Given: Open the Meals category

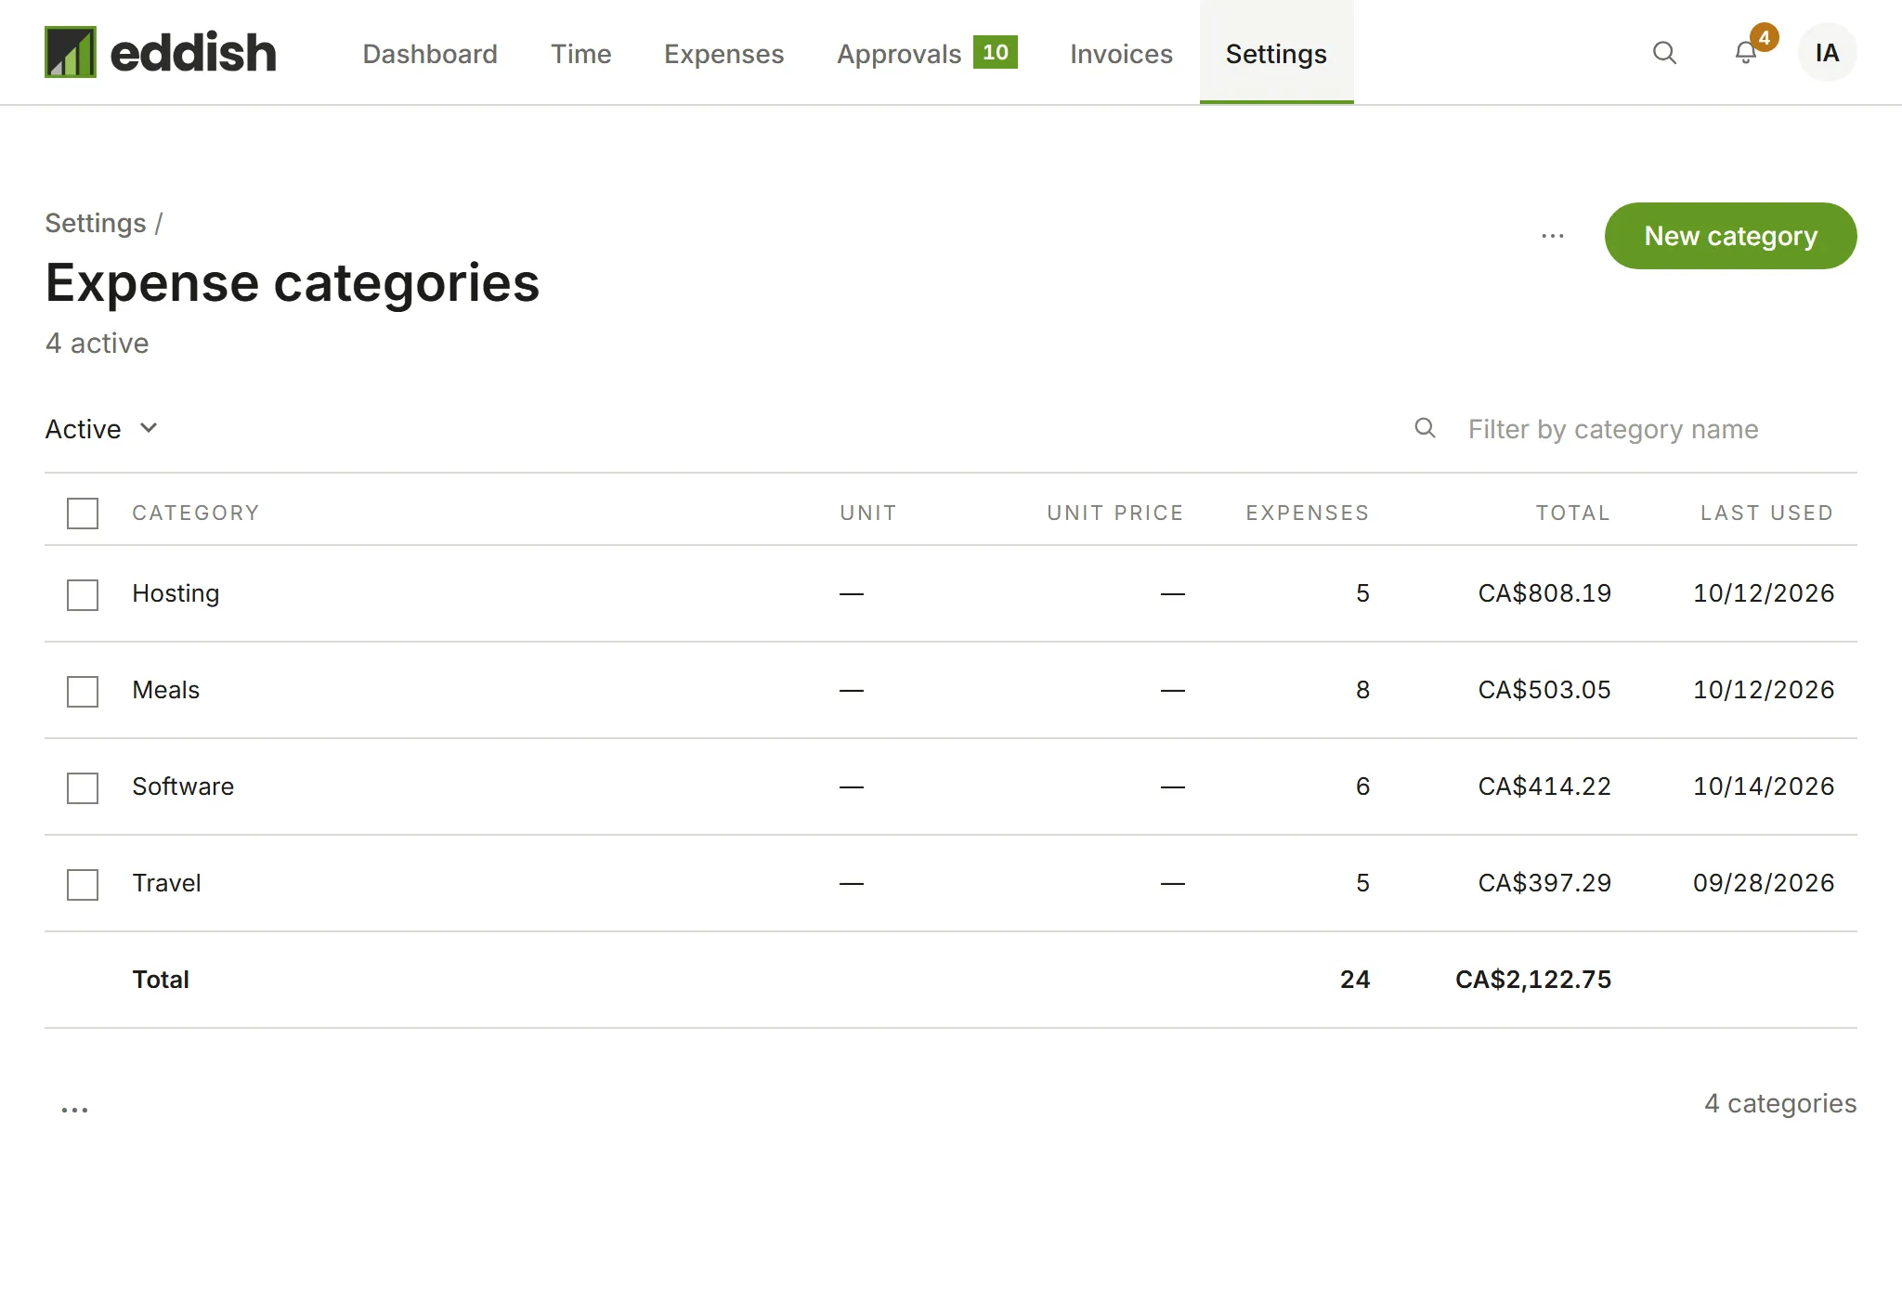Looking at the screenshot, I should tap(165, 690).
